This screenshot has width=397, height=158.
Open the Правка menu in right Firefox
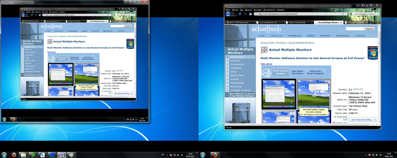point(235,10)
